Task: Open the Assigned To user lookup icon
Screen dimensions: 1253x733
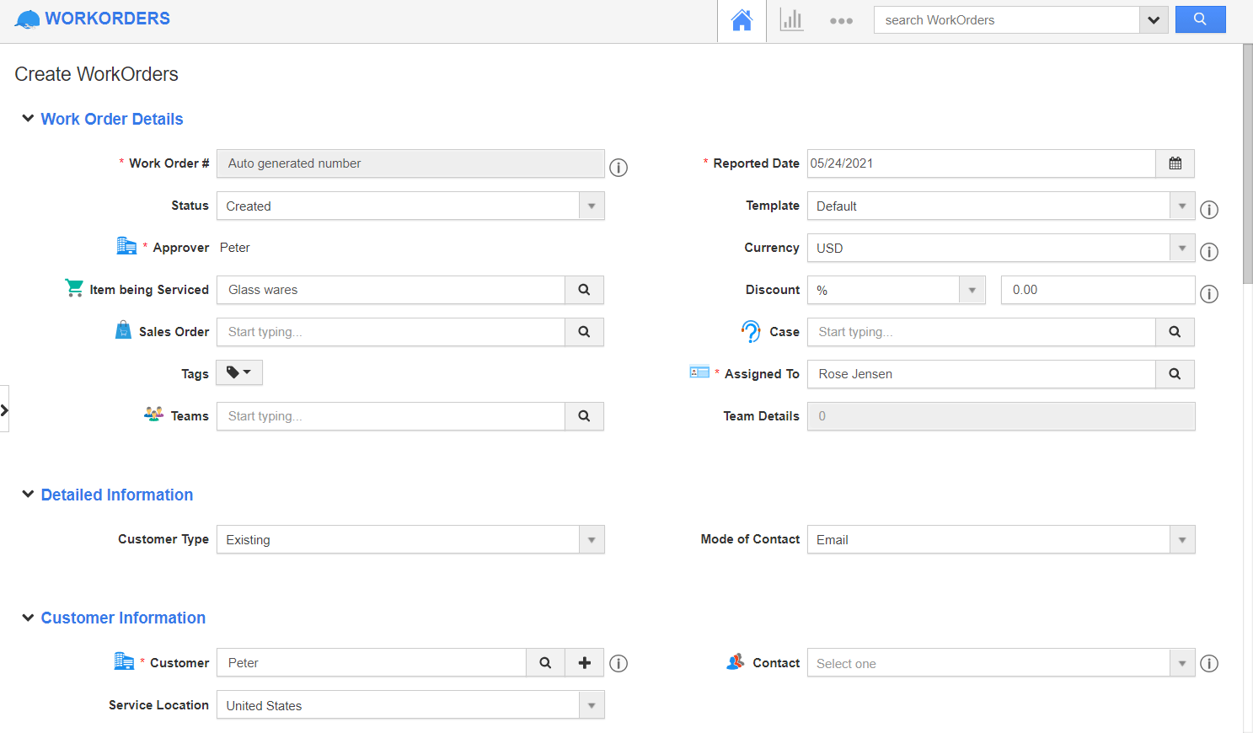Action: (x=1175, y=373)
